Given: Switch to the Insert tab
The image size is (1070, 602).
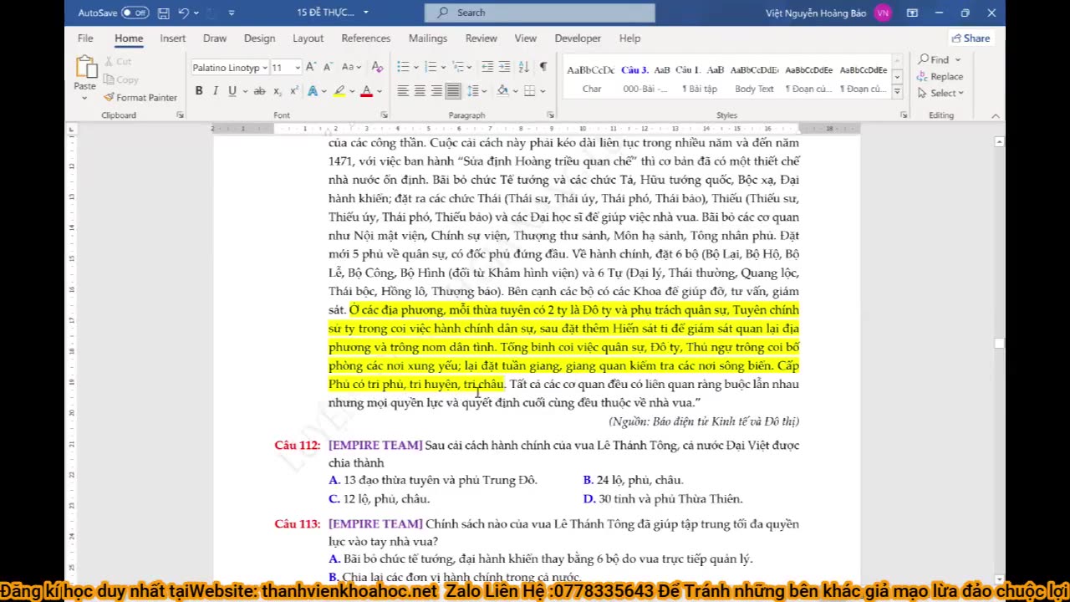Looking at the screenshot, I should [x=172, y=38].
